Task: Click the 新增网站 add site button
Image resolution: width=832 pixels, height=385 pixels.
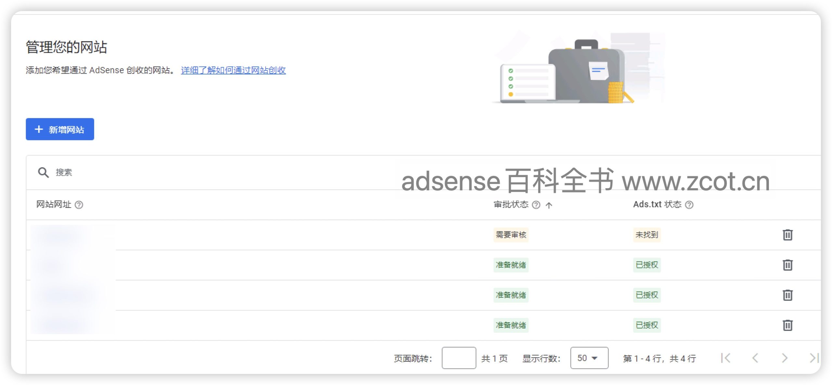Action: click(x=60, y=129)
